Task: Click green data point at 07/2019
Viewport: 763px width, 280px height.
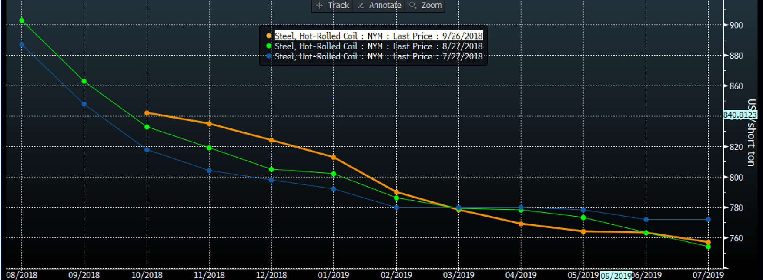Action: (708, 247)
